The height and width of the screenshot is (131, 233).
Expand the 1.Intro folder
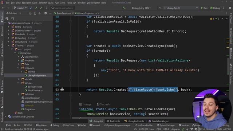pyautogui.click(x=8, y=27)
